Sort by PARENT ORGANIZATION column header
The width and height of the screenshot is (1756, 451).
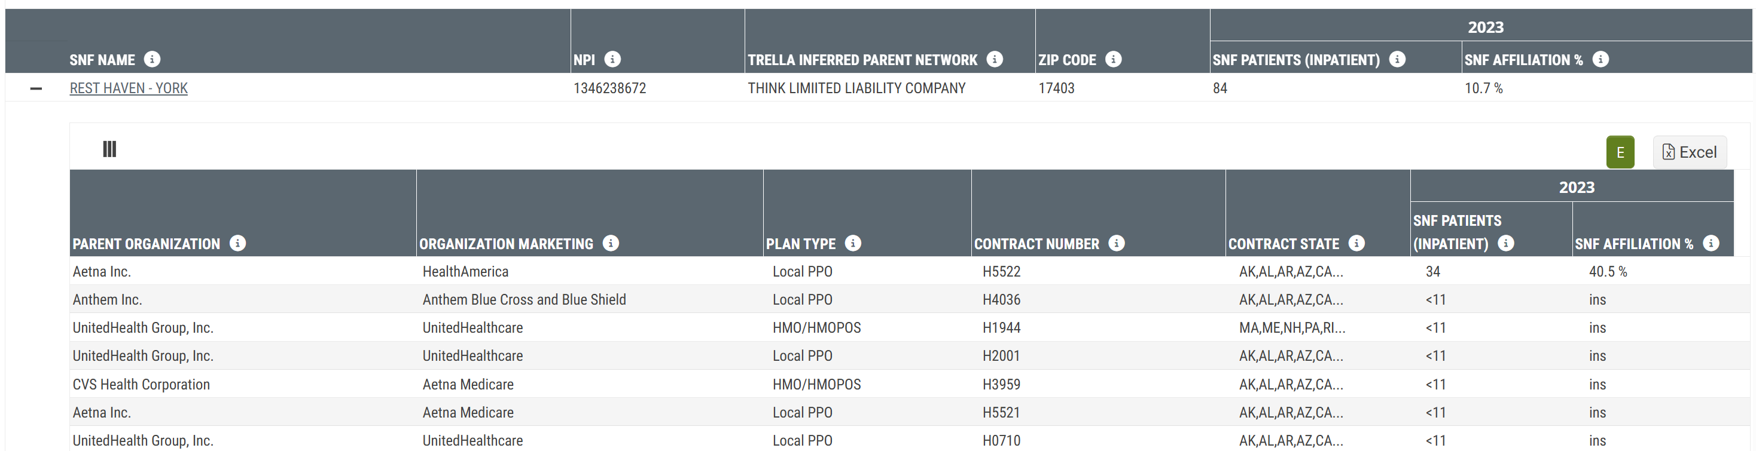tap(147, 244)
